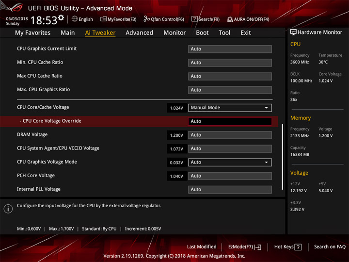Image resolution: width=349 pixels, height=262 pixels.
Task: Click the 1.072V VCCIO voltage readout
Action: 176,149
